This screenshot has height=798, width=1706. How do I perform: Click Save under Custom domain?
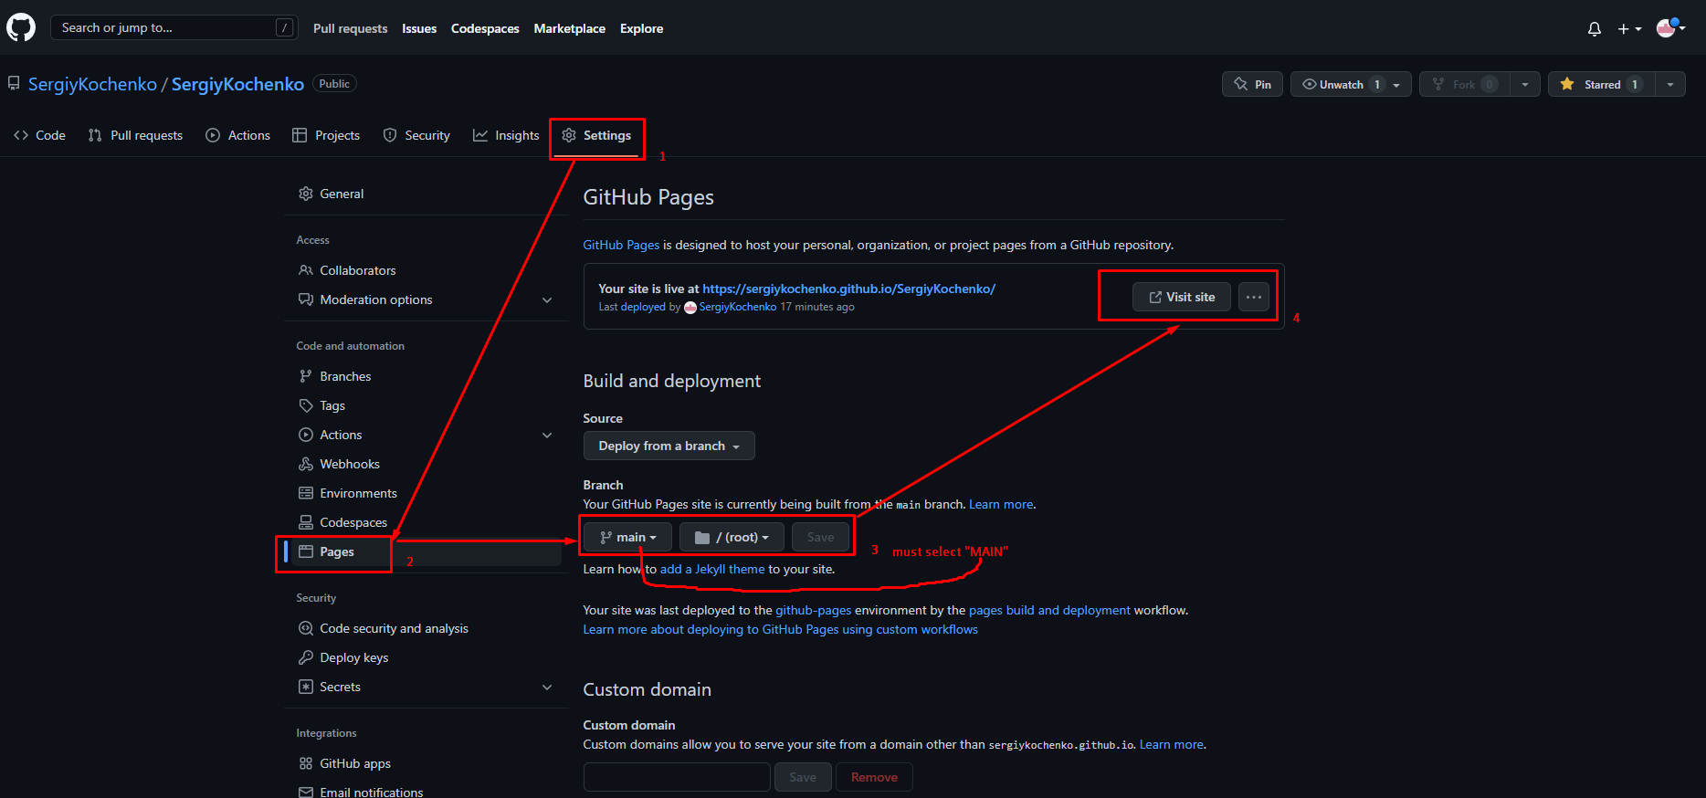tap(803, 777)
